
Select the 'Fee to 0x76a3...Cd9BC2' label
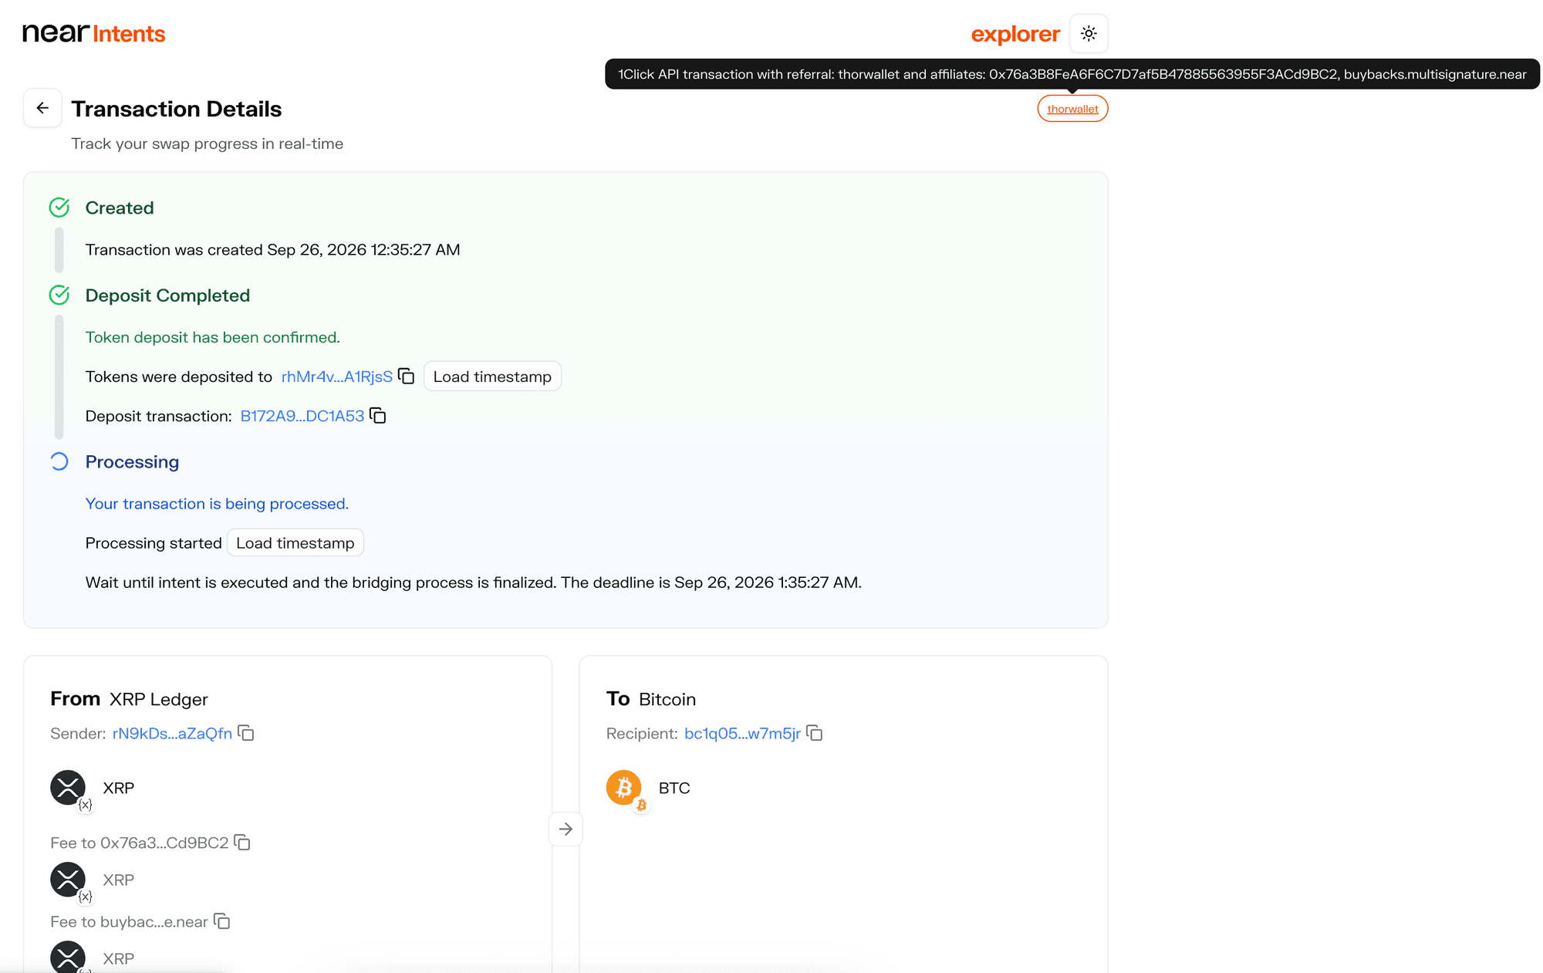click(140, 843)
